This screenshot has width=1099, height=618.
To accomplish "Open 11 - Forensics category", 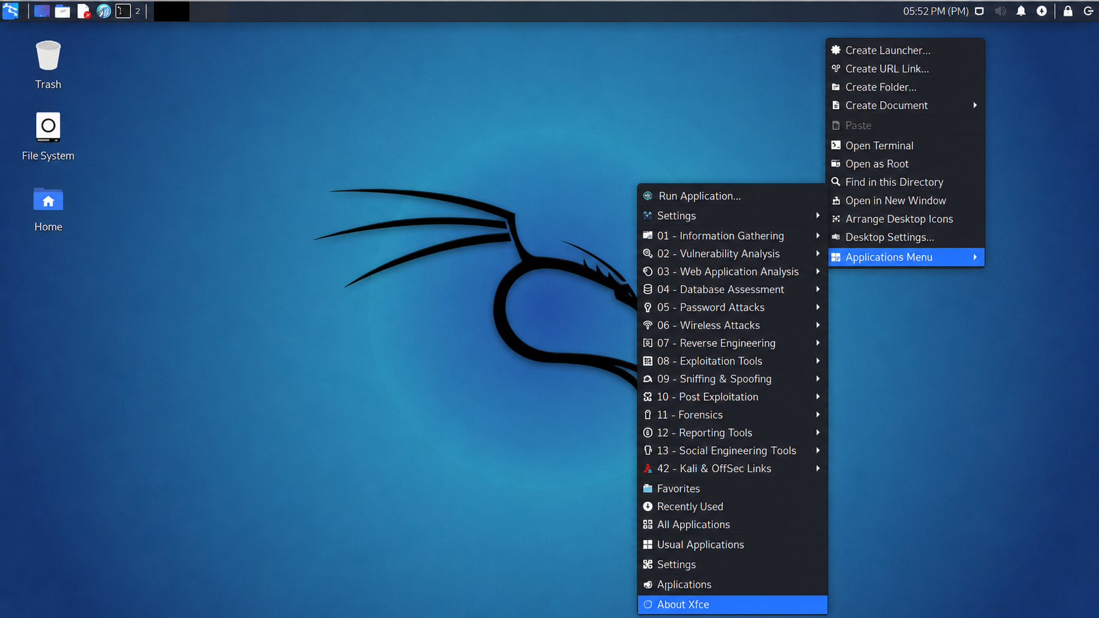I will (x=732, y=414).
